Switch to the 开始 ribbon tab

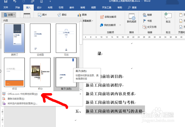click(x=18, y=7)
